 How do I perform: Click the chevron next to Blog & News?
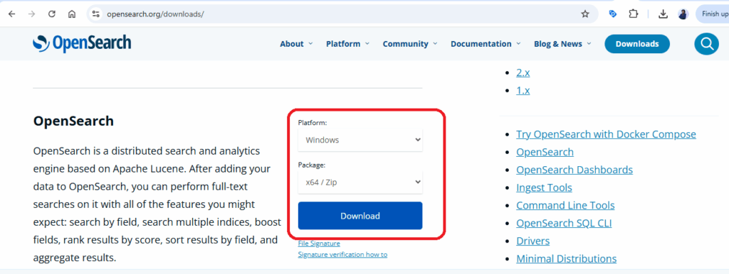[589, 43]
